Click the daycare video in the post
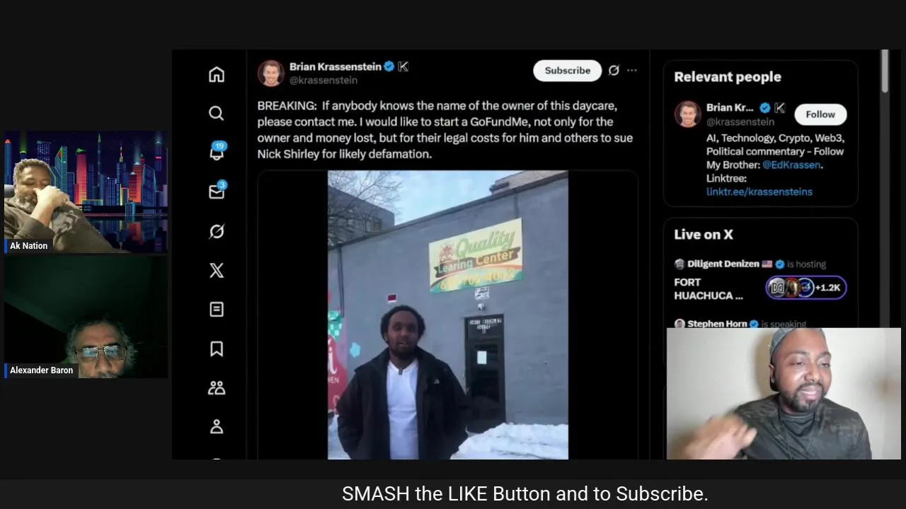Image resolution: width=906 pixels, height=509 pixels. pyautogui.click(x=447, y=315)
